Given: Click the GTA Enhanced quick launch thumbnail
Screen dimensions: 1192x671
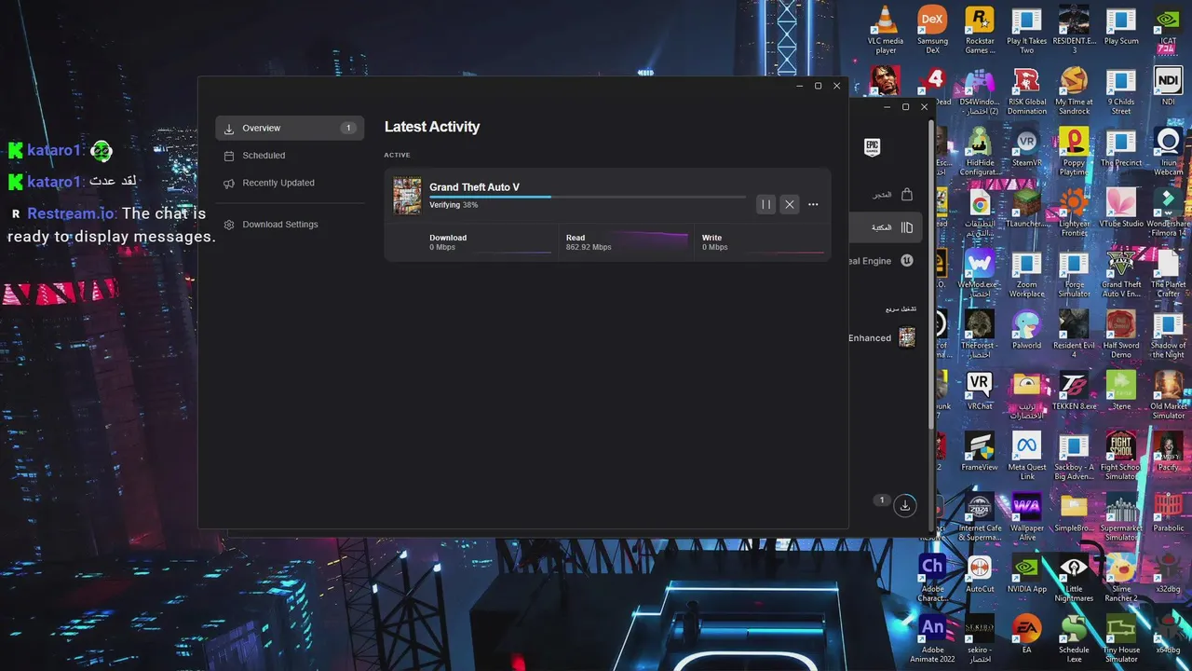Looking at the screenshot, I should point(907,337).
